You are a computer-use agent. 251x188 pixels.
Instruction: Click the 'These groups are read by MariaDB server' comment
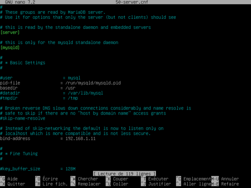[53, 12]
